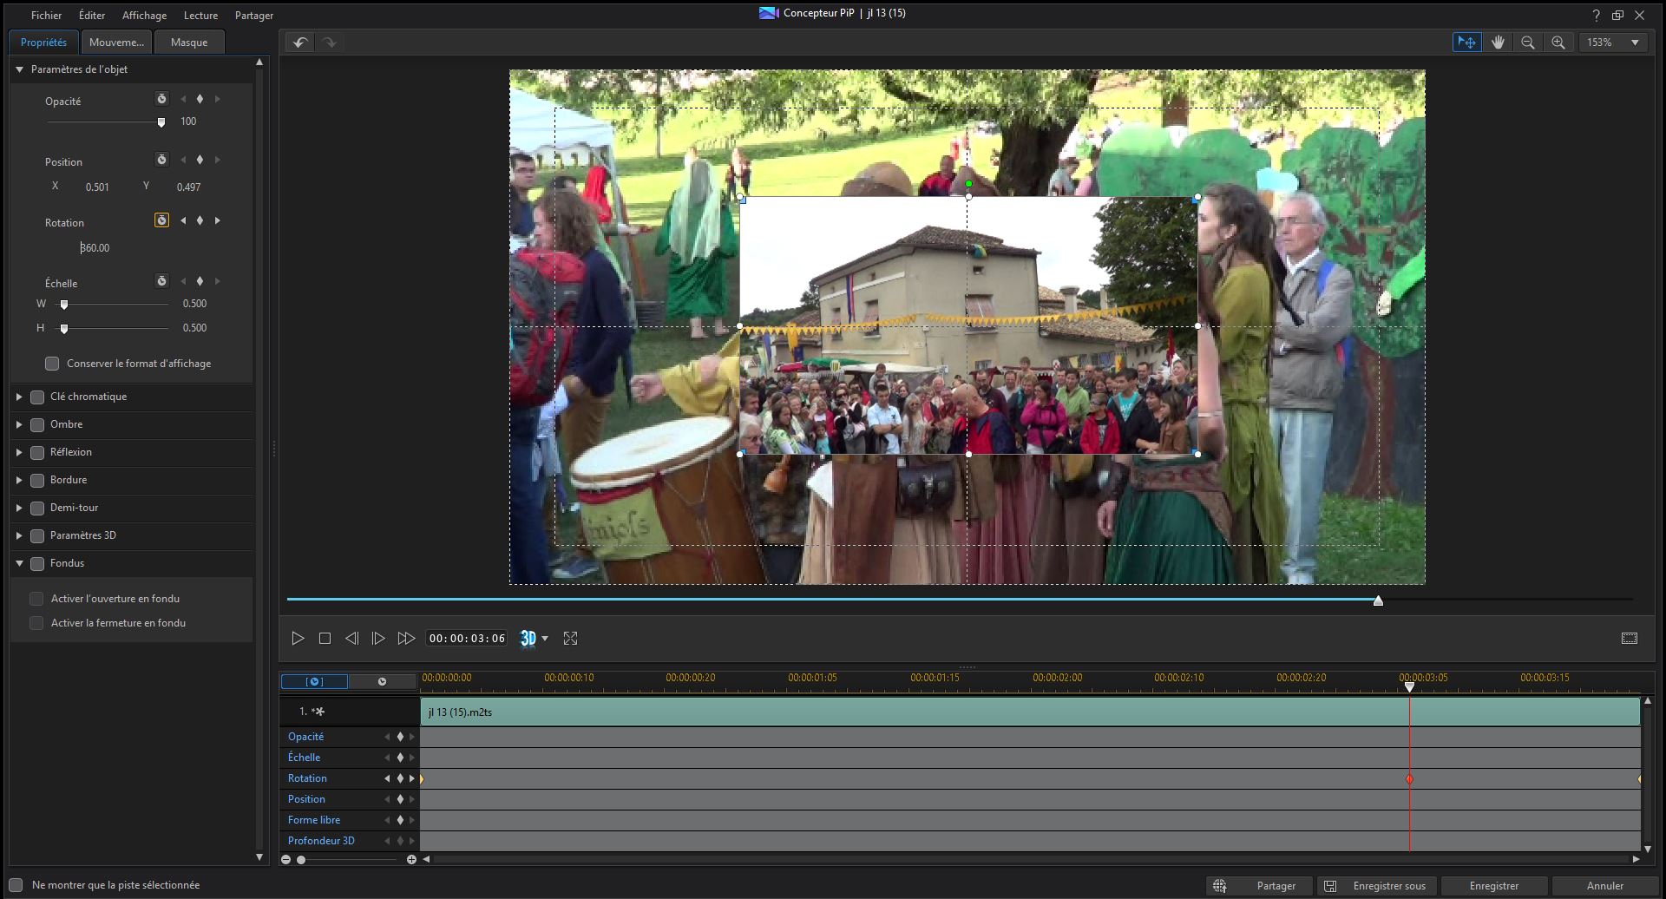1666x899 pixels.
Task: Click the fast forward icon
Action: [x=406, y=639]
